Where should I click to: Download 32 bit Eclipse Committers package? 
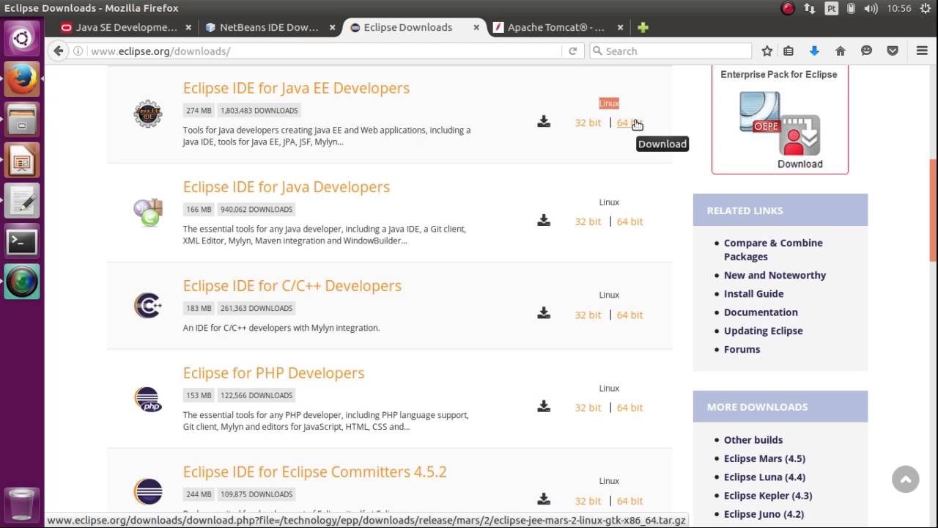pos(588,501)
